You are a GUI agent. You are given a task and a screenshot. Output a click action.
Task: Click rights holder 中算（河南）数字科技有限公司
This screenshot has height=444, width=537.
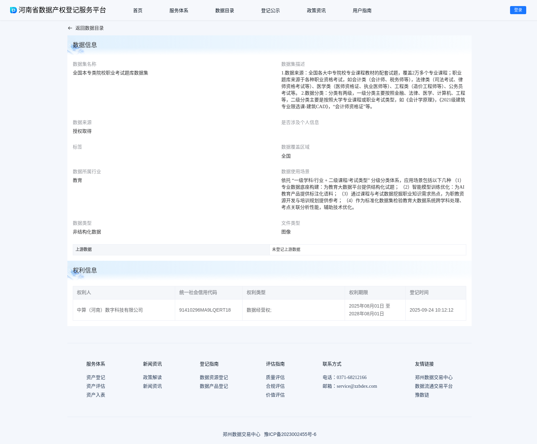pos(110,310)
